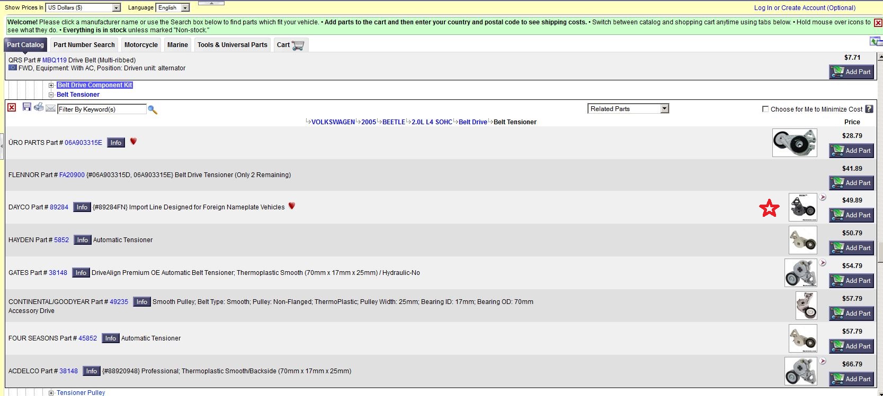Click Info button for URO PARTS 06A903315E
The image size is (883, 396).
tap(116, 143)
